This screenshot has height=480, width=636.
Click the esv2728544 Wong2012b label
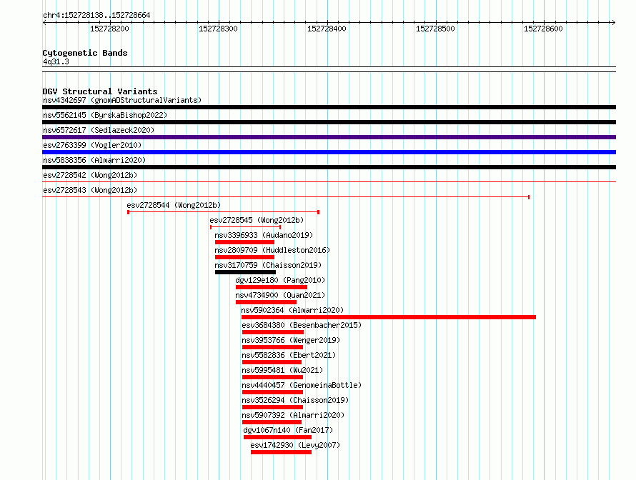pos(174,205)
